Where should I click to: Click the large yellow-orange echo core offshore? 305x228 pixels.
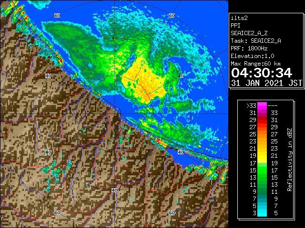(145, 79)
